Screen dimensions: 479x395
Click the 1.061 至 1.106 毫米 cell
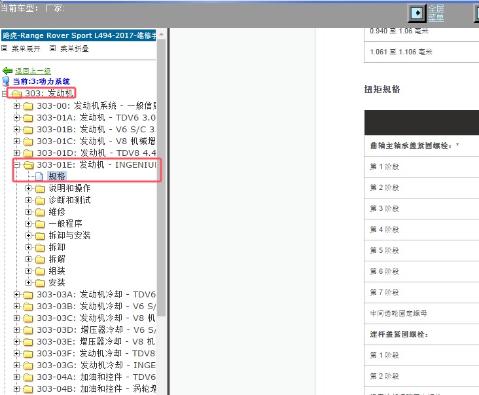421,52
